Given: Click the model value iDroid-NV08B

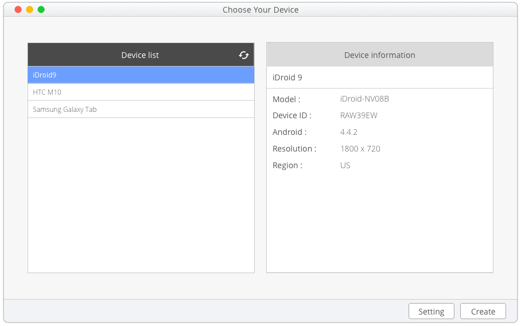Looking at the screenshot, I should [364, 99].
